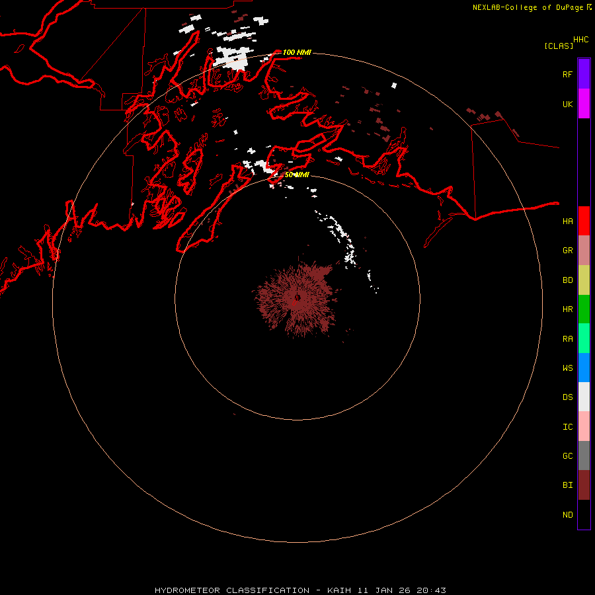Click the HR legend label
This screenshot has width=595, height=595.
[567, 309]
